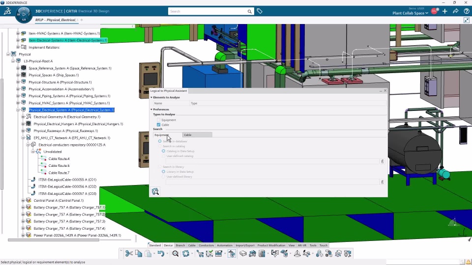Open the Automation toolbar tab

click(225, 245)
